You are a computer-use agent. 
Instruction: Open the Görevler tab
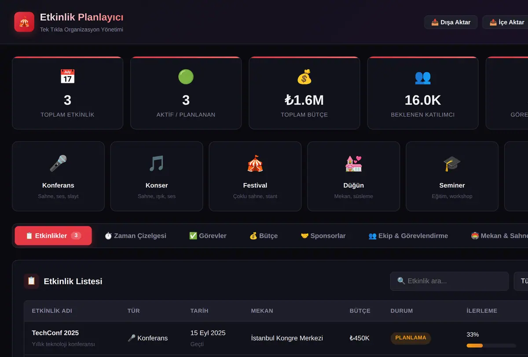click(208, 236)
